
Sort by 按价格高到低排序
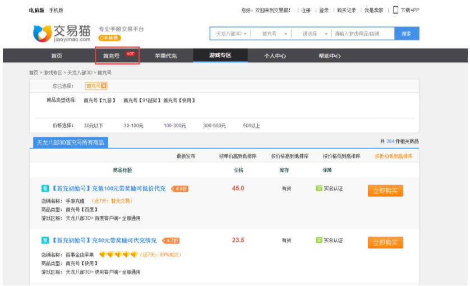[289, 156]
